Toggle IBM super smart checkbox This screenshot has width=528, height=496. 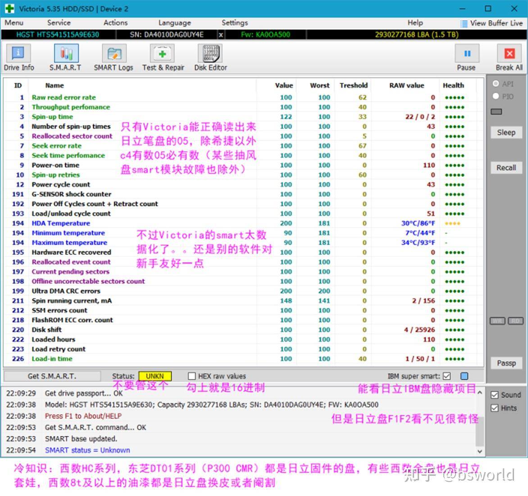(447, 376)
